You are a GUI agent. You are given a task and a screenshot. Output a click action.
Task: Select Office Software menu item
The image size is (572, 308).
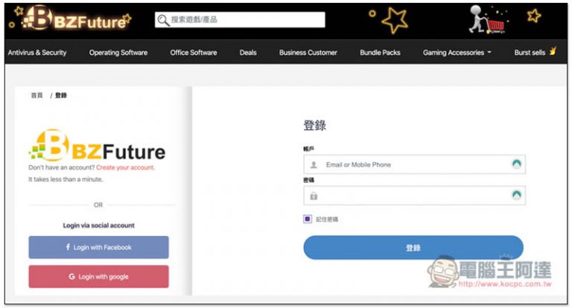pos(194,53)
